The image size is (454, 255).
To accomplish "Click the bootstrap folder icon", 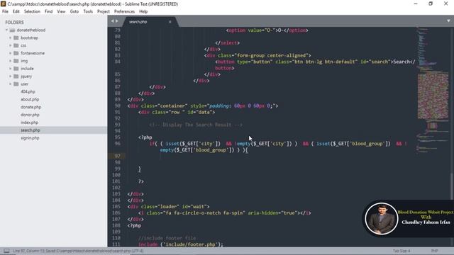I will tap(16, 38).
